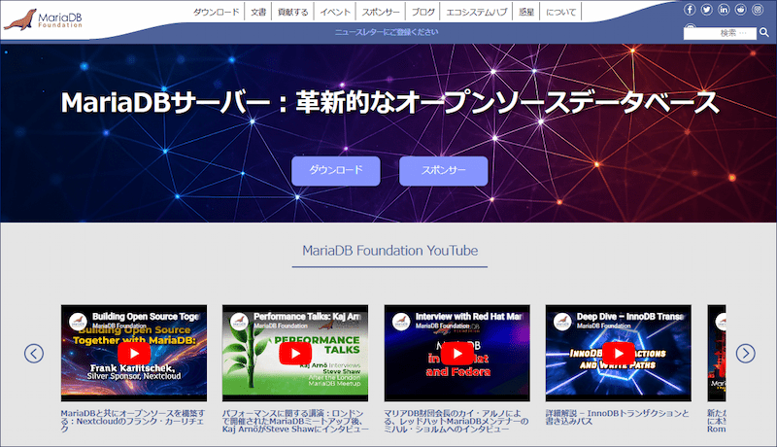Open the 貢献する menu item
The height and width of the screenshot is (447, 777).
pyautogui.click(x=293, y=12)
